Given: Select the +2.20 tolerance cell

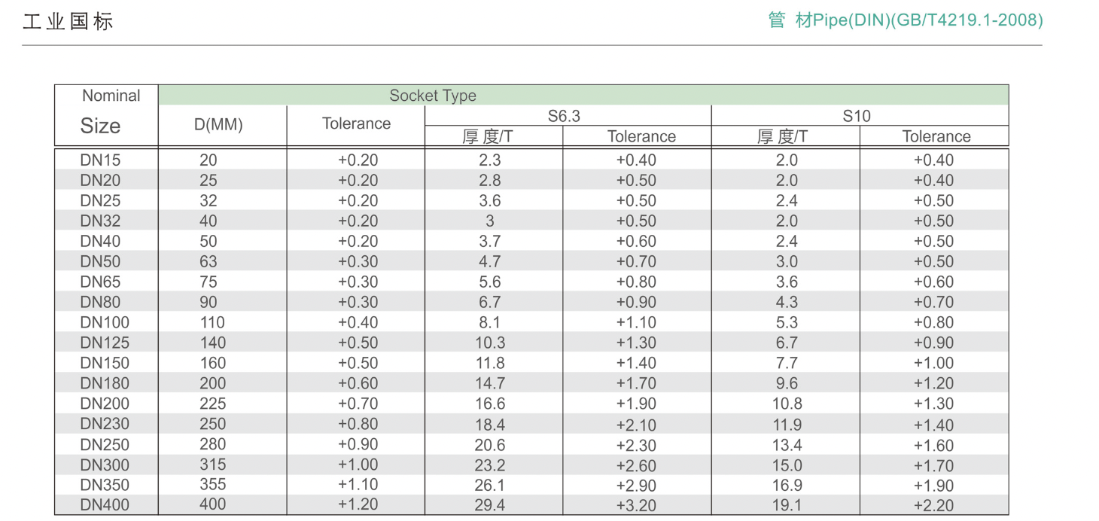Looking at the screenshot, I should [x=933, y=506].
